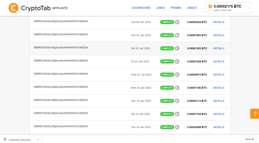Click arrow icon for Tue 28 Jan 2020 payment
Screen dimensions: 259x143
click(177, 22)
